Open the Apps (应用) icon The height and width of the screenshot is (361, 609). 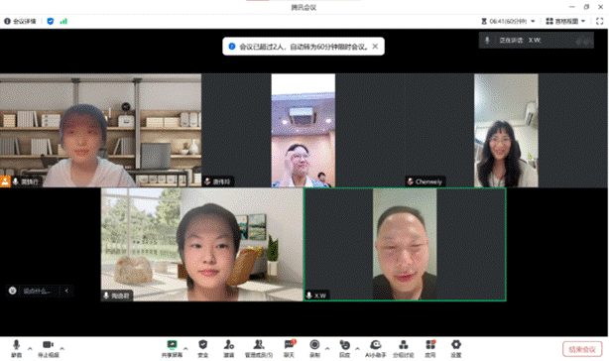[x=430, y=348]
